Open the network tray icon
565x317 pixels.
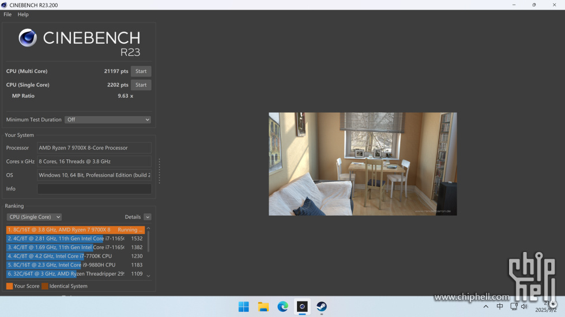coord(514,307)
